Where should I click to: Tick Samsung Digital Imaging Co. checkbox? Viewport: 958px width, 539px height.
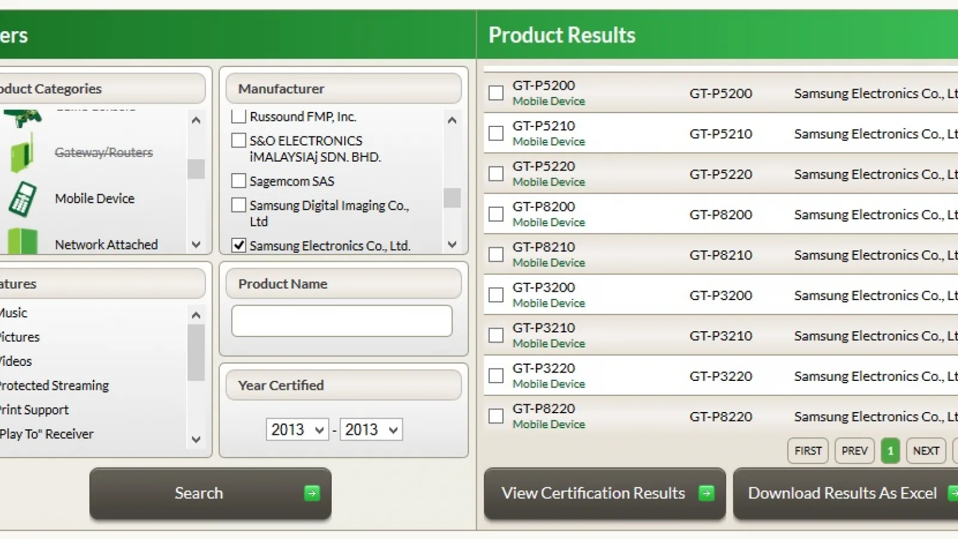pyautogui.click(x=239, y=205)
